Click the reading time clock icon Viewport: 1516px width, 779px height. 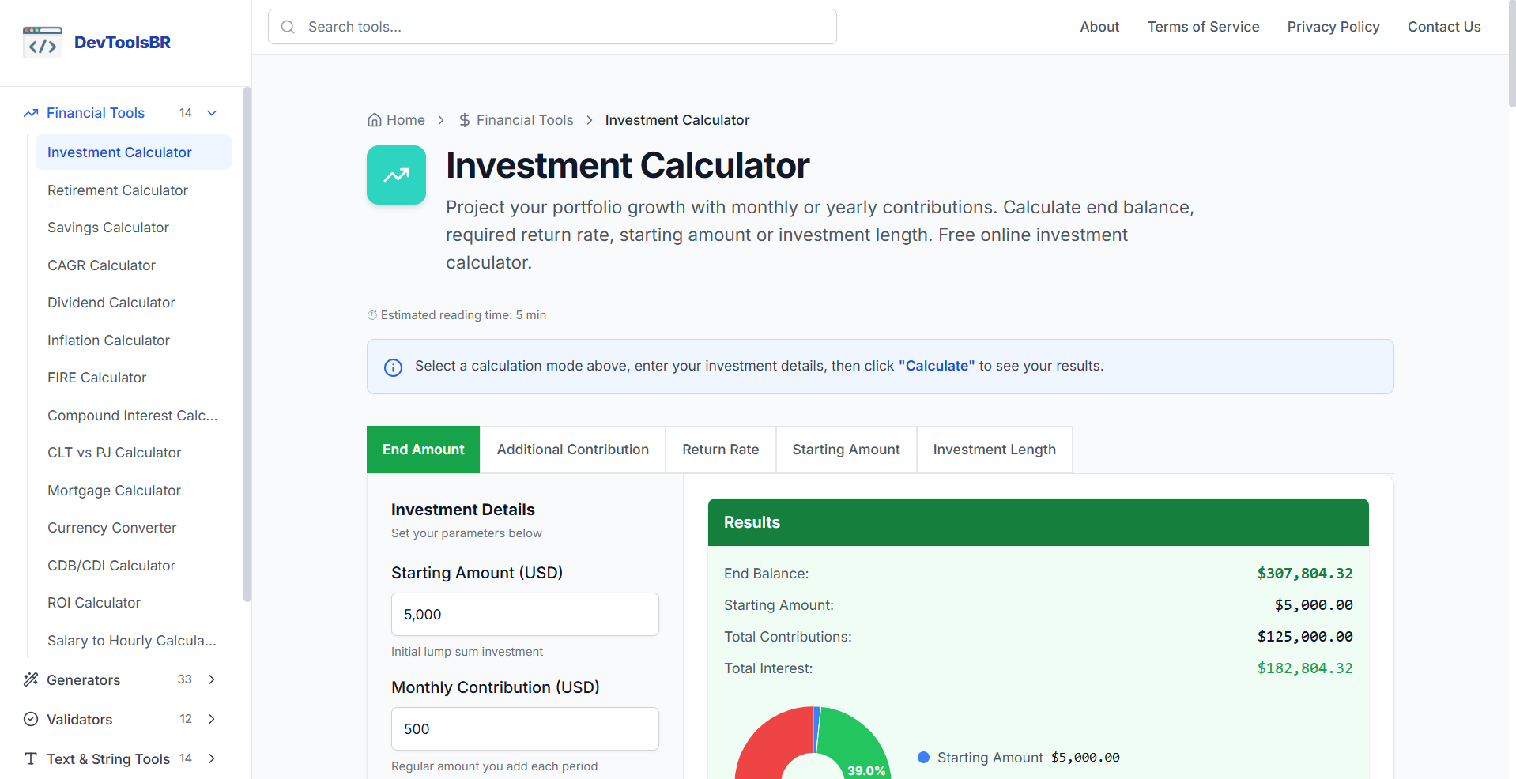point(371,314)
